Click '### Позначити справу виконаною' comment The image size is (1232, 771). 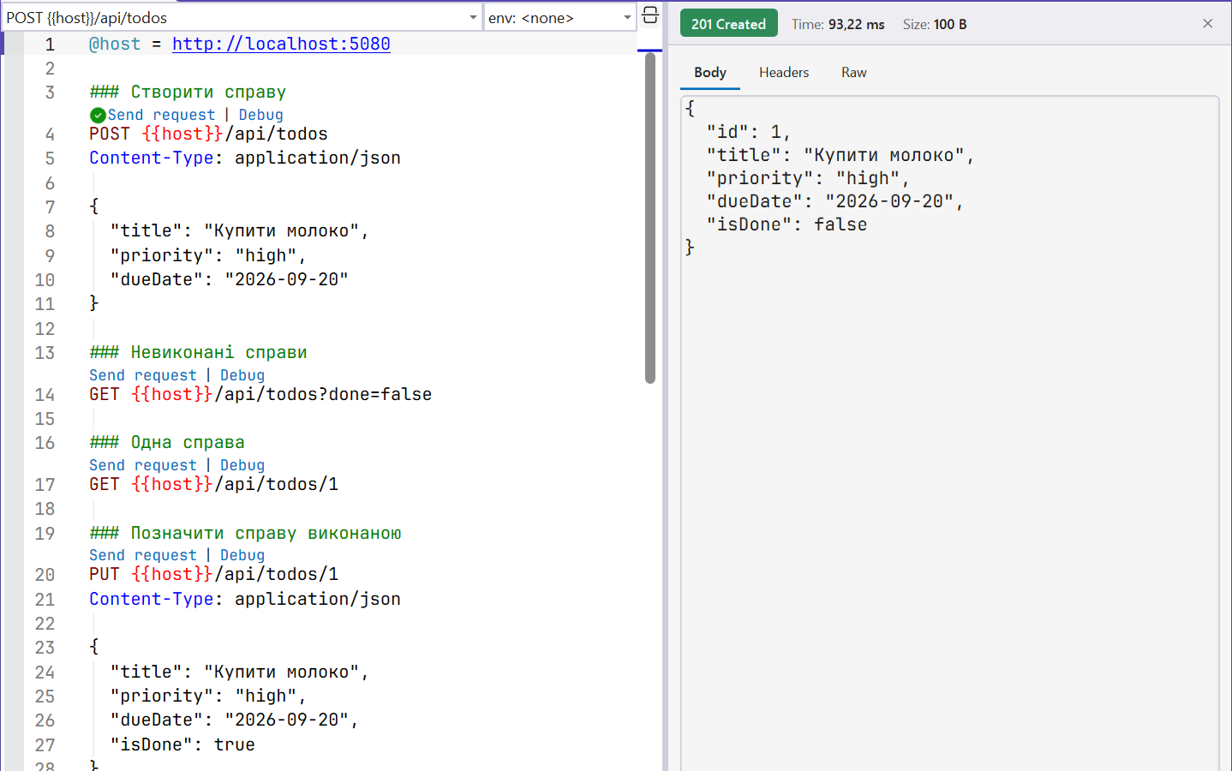(245, 533)
